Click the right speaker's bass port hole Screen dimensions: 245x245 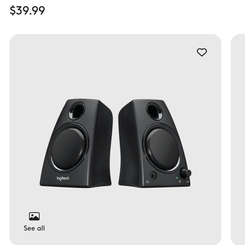click(x=154, y=112)
